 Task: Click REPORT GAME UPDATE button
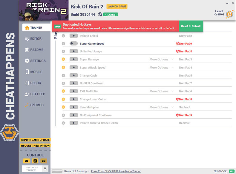click(x=35, y=140)
